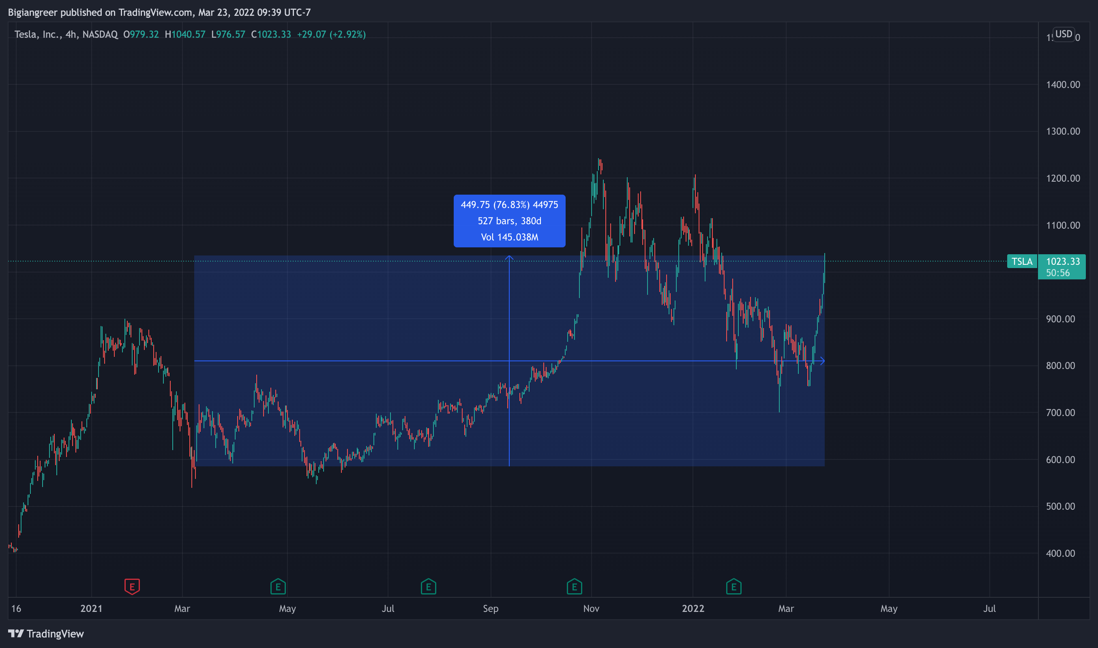Click the red earnings E marker

point(132,586)
